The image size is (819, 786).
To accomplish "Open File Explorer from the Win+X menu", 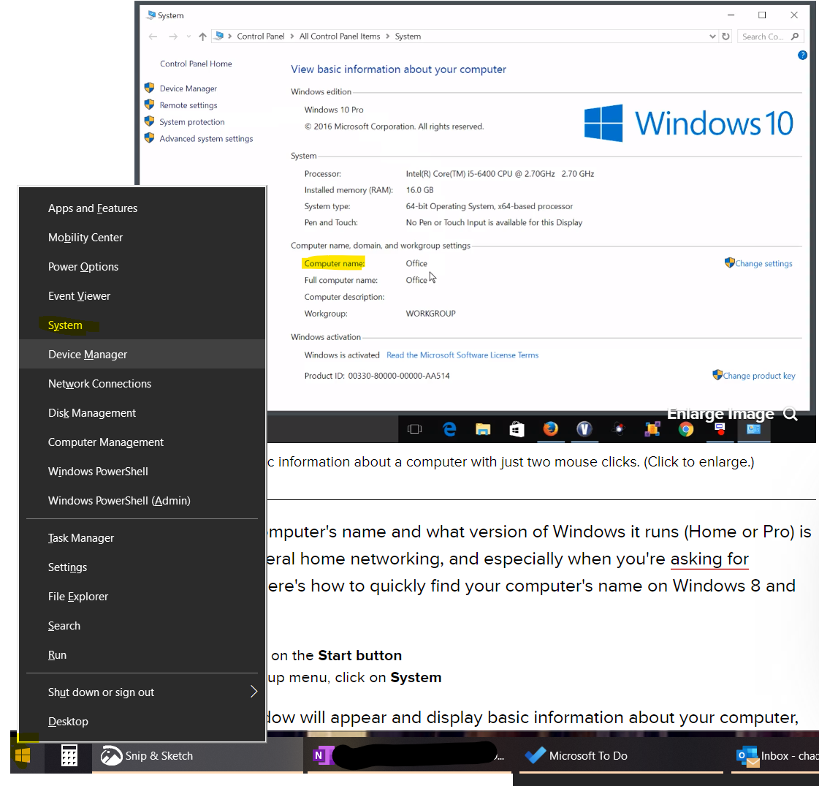I will click(142, 597).
